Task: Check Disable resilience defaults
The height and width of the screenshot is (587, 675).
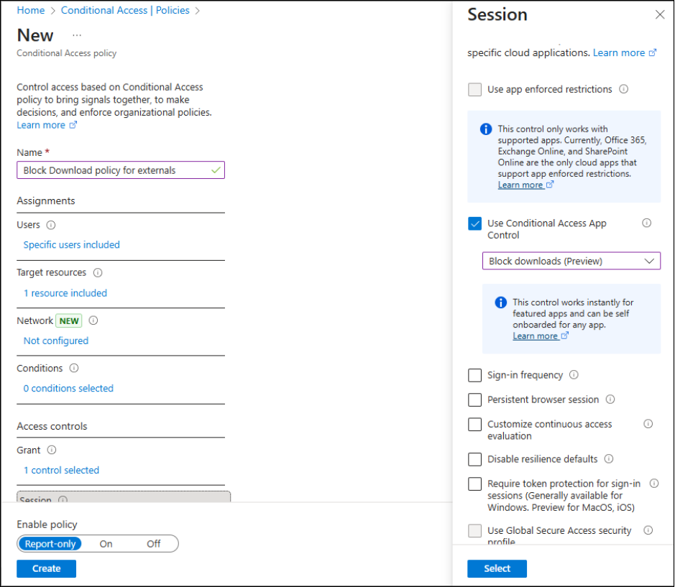Action: (475, 459)
